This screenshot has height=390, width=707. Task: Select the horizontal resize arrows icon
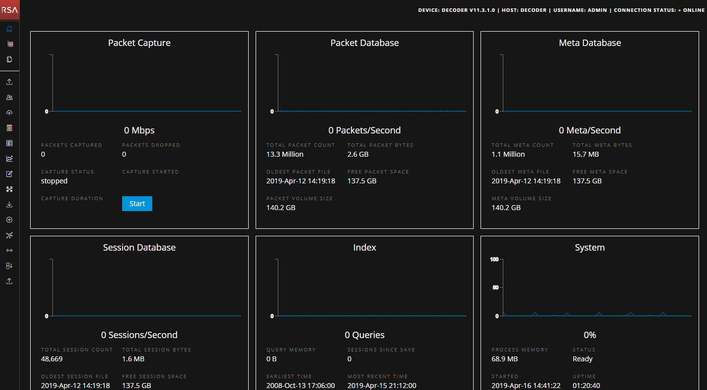coord(9,250)
